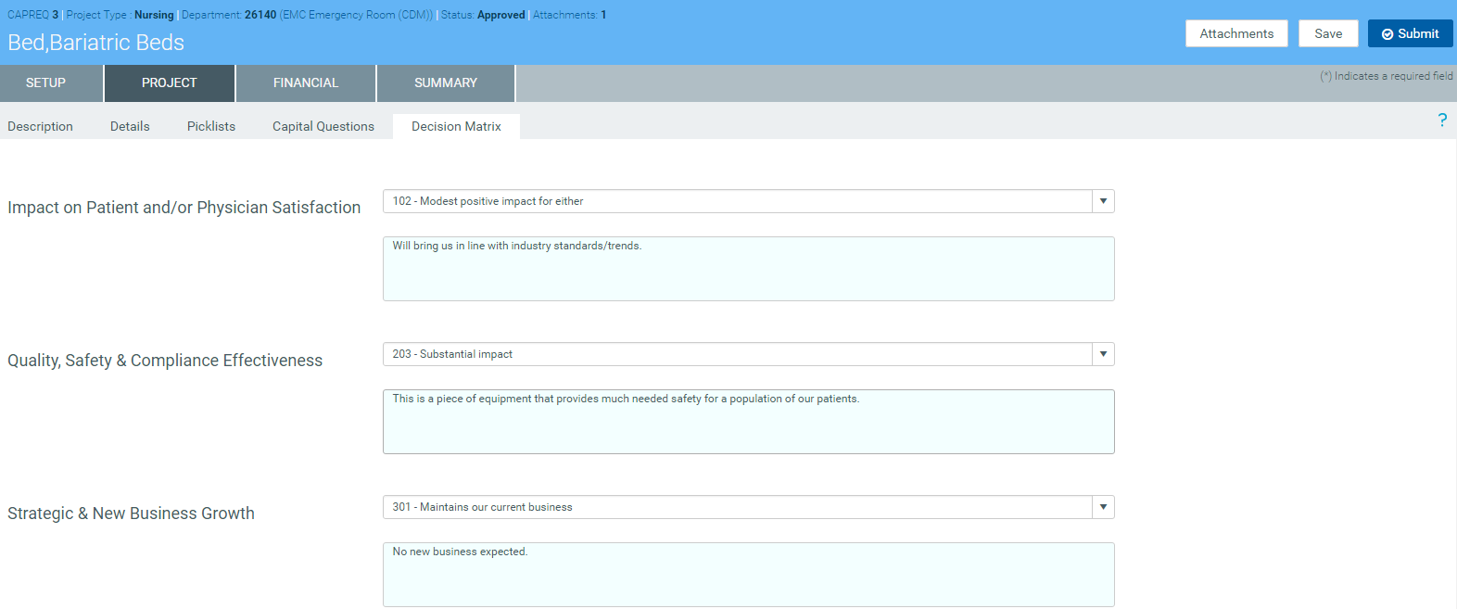Submit the capital request
The width and height of the screenshot is (1457, 609).
click(1410, 33)
